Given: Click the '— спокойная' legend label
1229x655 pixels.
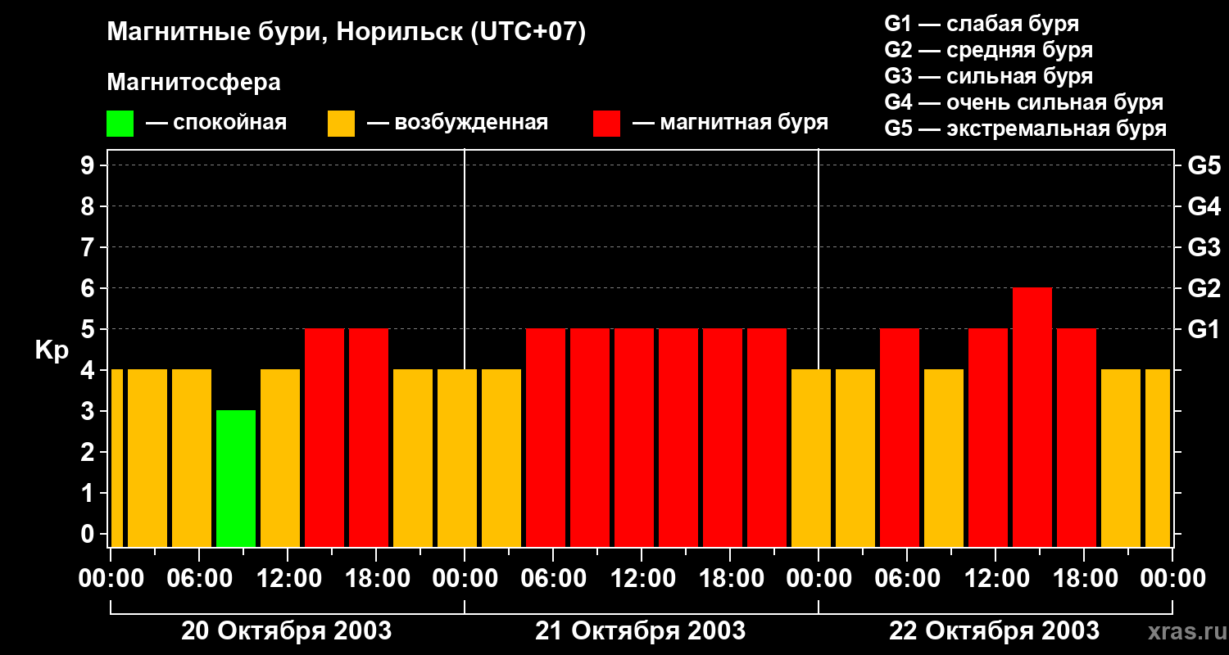Looking at the screenshot, I should coord(216,123).
